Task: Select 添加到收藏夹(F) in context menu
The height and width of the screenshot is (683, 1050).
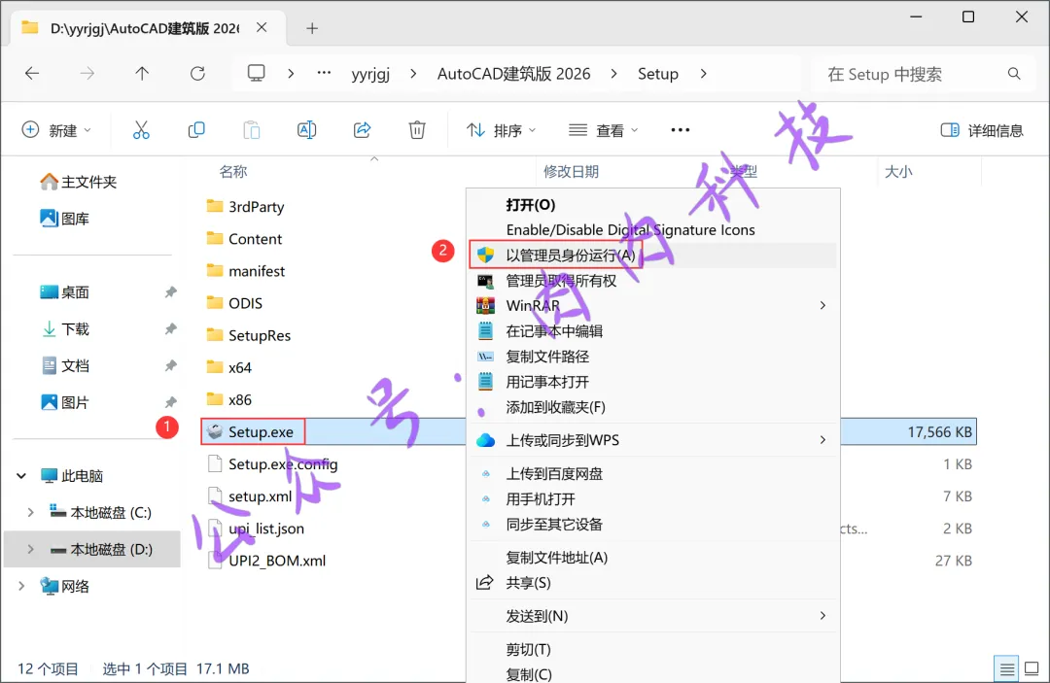Action: coord(653,407)
